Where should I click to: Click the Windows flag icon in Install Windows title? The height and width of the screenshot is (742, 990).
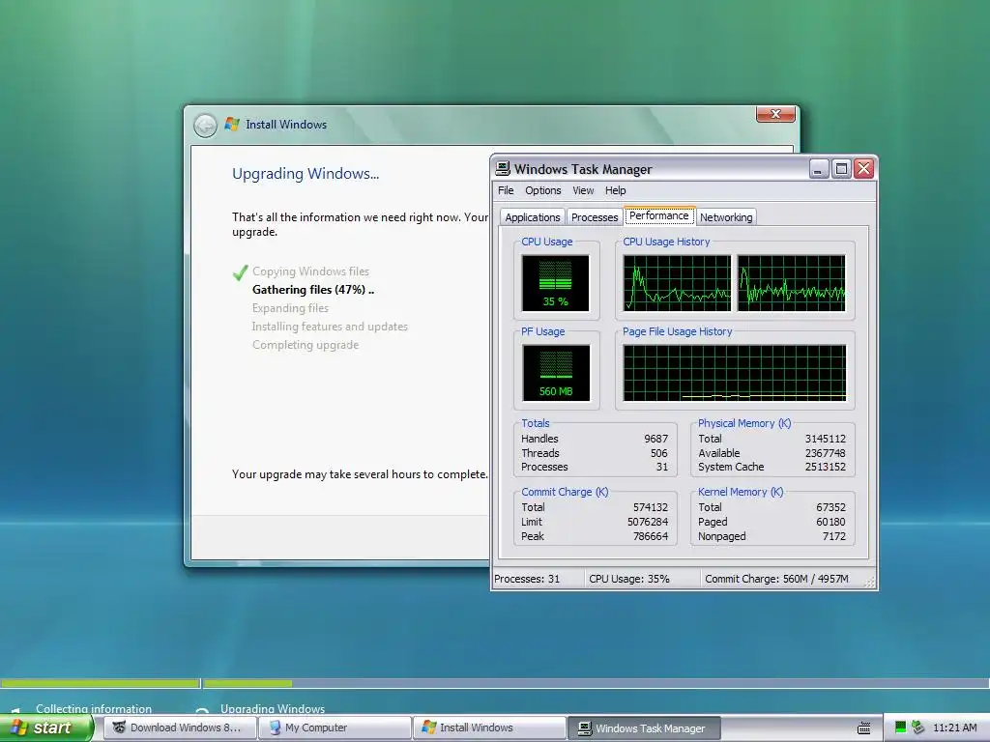[232, 125]
